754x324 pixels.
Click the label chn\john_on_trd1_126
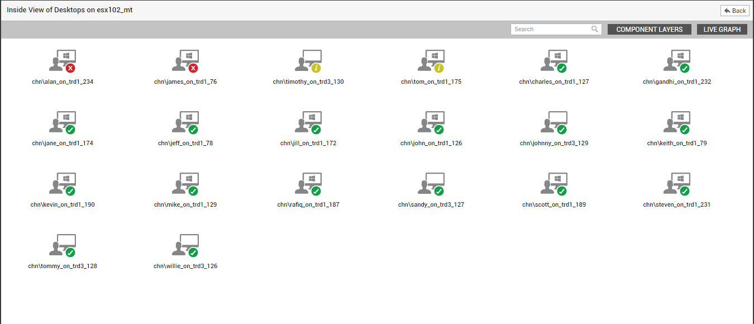431,143
